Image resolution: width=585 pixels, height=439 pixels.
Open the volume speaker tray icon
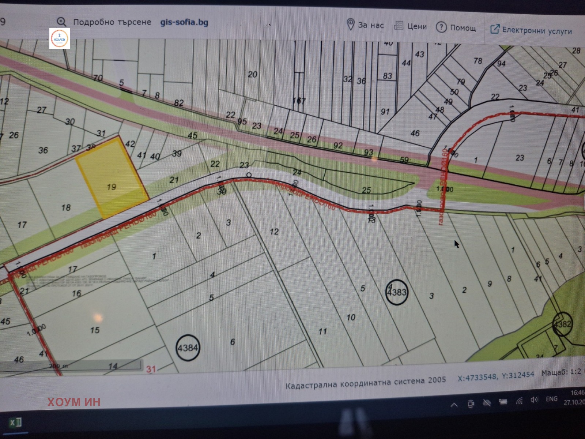coord(534,400)
